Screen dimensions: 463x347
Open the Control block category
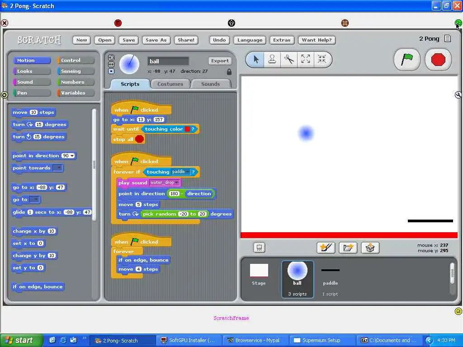(76, 60)
